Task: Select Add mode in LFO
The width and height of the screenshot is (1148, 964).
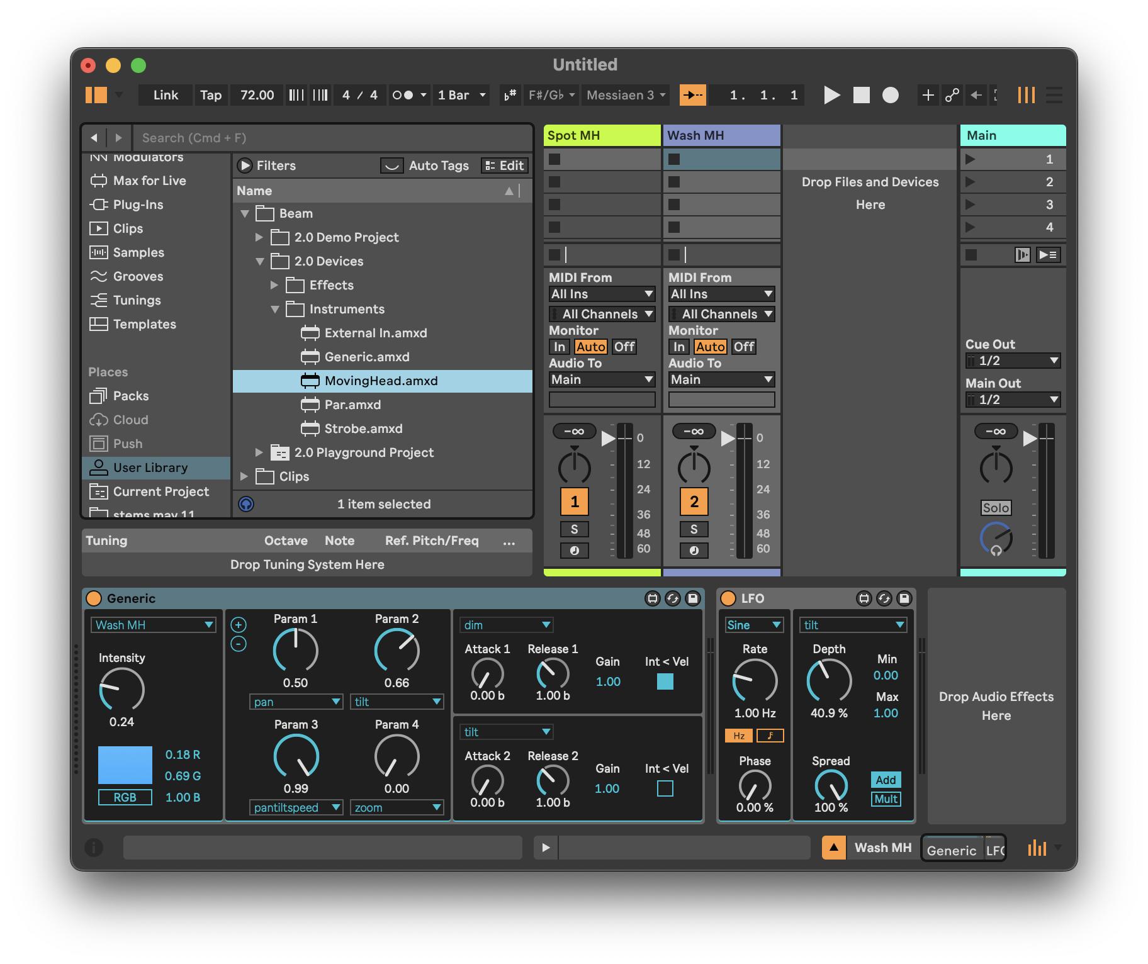Action: pos(886,780)
